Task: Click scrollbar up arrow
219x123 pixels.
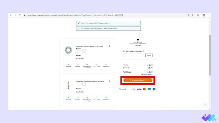Action: 210,19
